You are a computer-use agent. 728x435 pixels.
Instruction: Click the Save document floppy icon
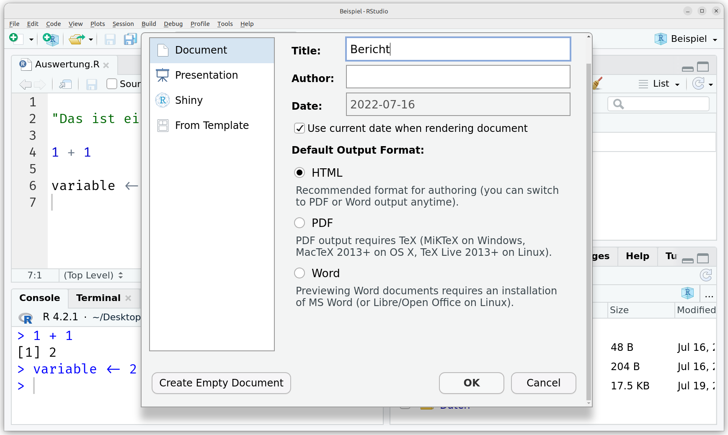click(x=110, y=39)
